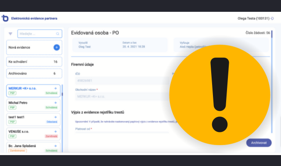Open the Ke schválení list
281x166 pixels.
click(x=34, y=62)
